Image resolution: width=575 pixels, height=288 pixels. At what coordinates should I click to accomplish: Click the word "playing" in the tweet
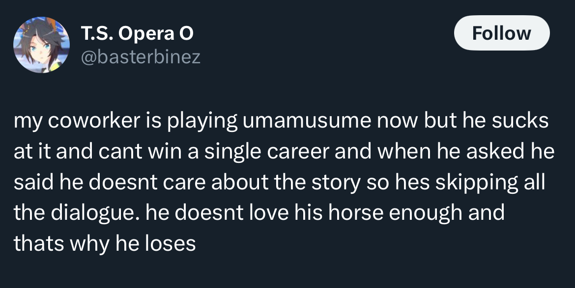[202, 121]
